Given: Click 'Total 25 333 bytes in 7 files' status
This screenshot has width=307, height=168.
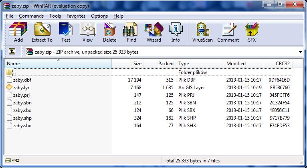Looking at the screenshot, I should 192,161.
